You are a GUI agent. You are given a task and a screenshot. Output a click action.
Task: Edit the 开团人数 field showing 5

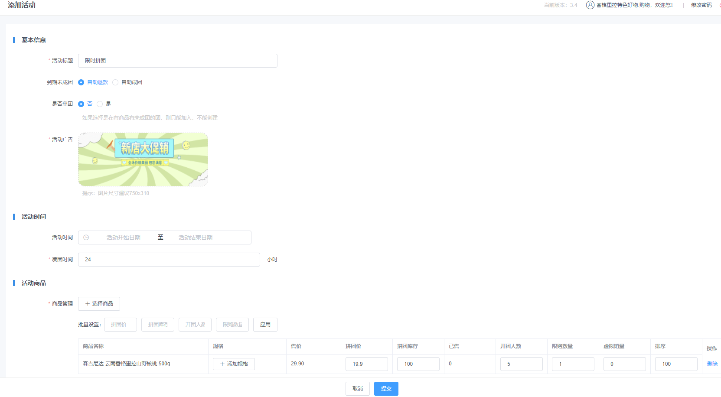tap(521, 364)
